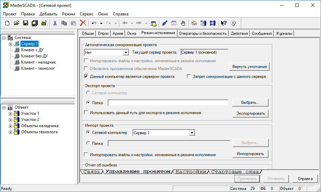Click the olive folder with arrow toolbar icon
The width and height of the screenshot is (321, 192).
coord(44,23)
